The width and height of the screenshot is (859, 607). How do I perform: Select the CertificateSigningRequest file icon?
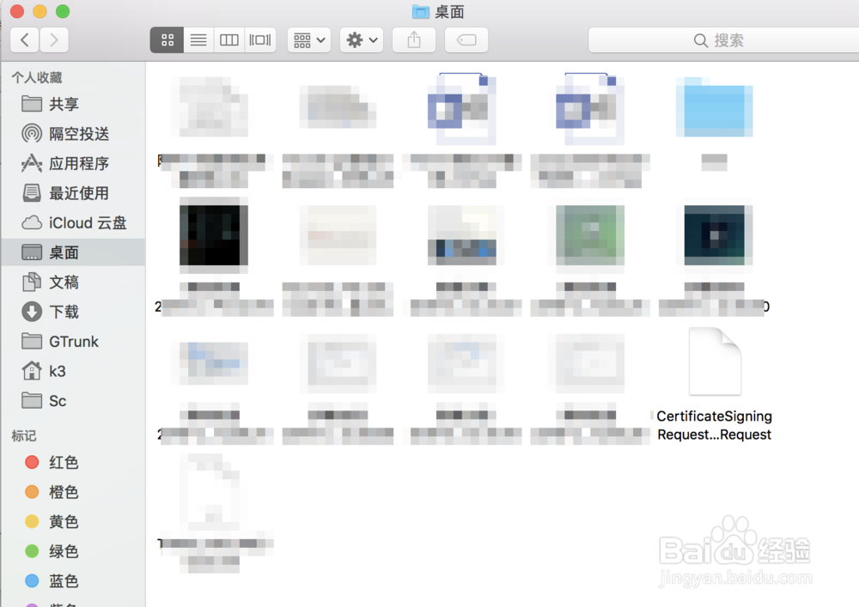715,361
